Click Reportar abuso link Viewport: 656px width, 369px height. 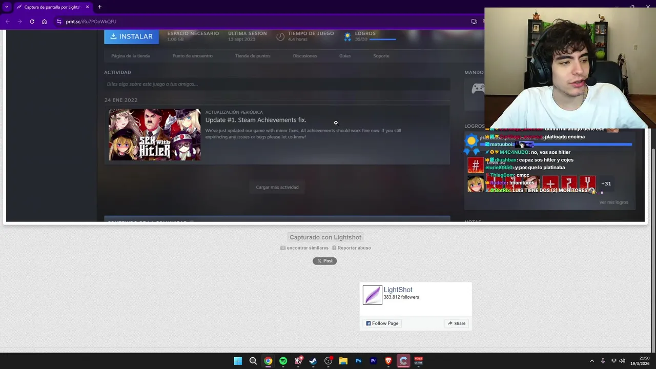351,248
